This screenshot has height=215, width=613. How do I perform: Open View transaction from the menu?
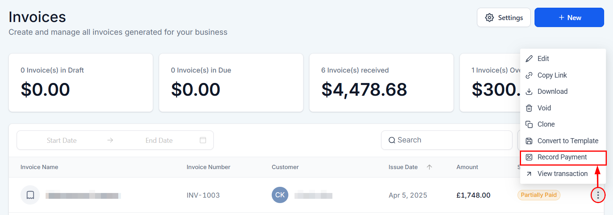(x=562, y=174)
